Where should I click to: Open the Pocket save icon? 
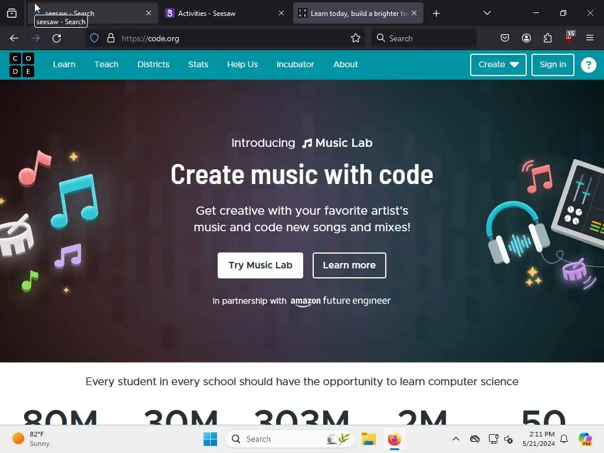[x=505, y=38]
